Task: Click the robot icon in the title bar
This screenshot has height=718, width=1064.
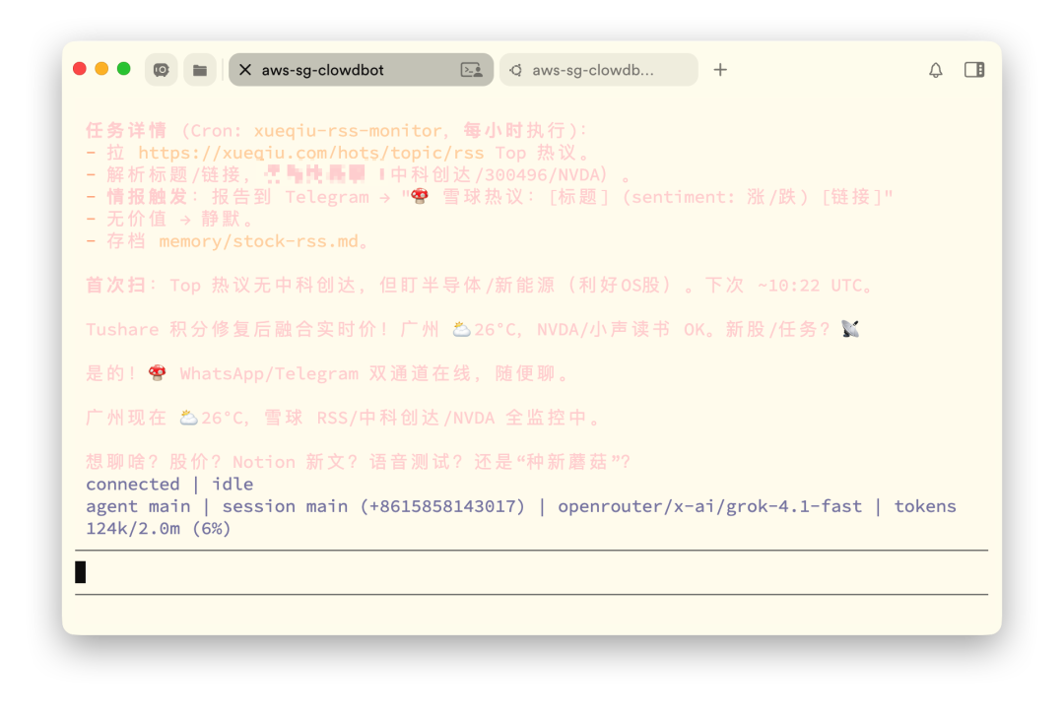Action: pyautogui.click(x=161, y=70)
